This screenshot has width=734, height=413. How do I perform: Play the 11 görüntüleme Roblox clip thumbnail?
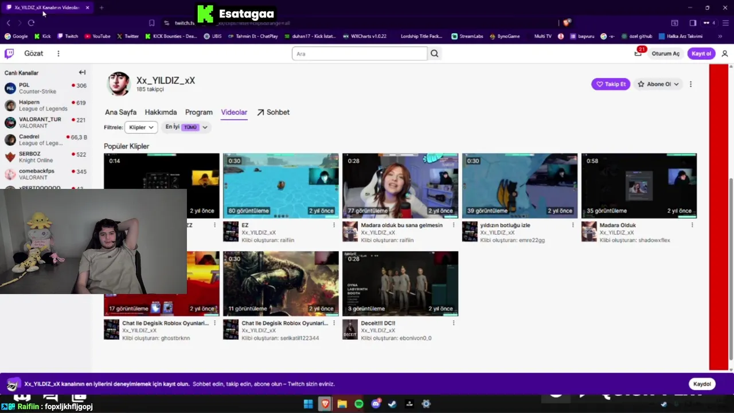pyautogui.click(x=281, y=283)
